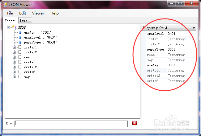Close the JSON Viewer window
The image size is (201, 136).
point(191,3)
